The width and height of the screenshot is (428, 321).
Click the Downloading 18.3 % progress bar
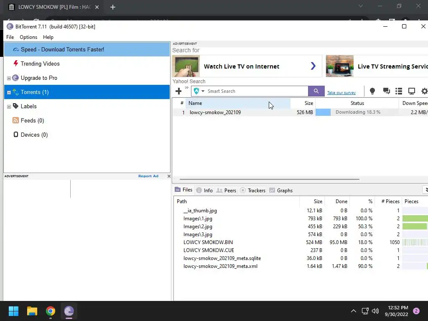point(357,112)
